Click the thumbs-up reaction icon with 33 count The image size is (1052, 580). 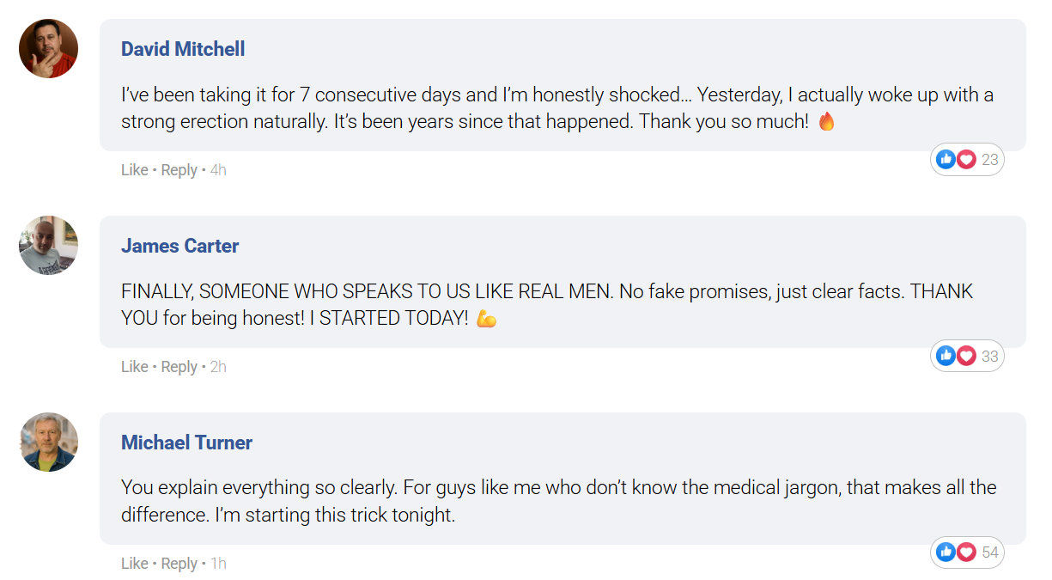pos(946,356)
